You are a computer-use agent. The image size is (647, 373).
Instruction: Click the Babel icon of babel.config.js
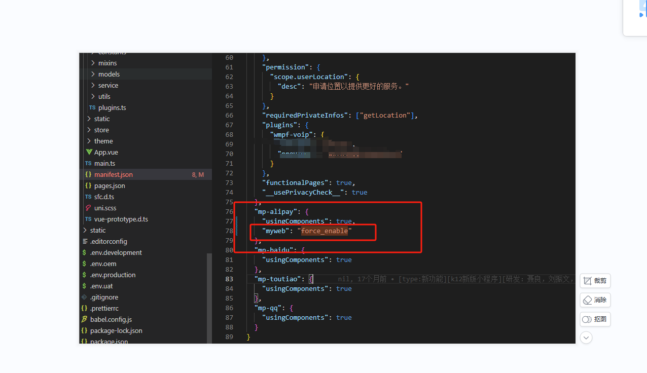coord(85,319)
